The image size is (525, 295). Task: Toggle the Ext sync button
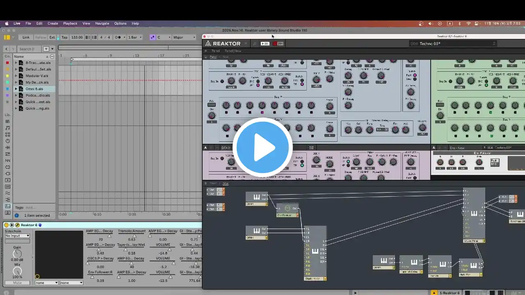pyautogui.click(x=52, y=37)
